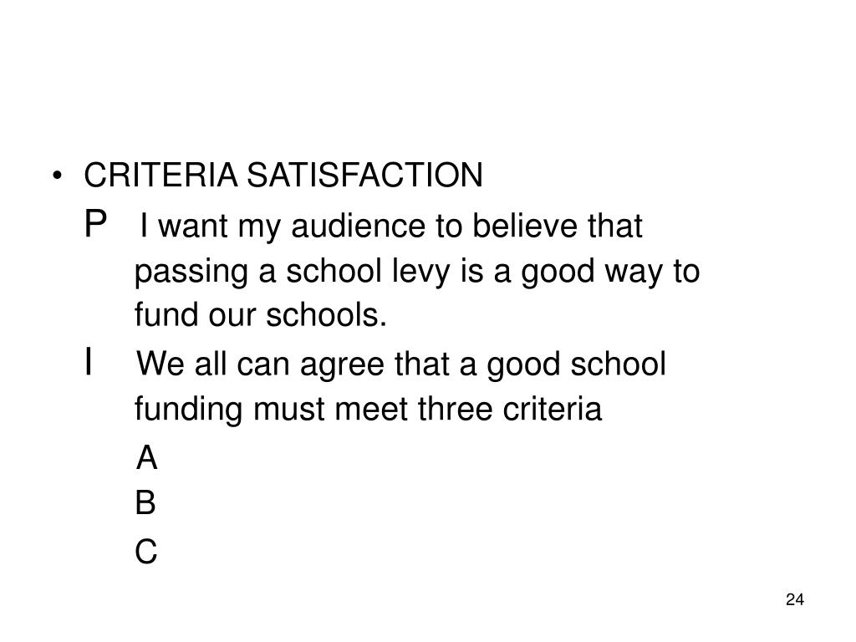Click the line 'passing a school levy'
This screenshot has width=856, height=642.
[x=417, y=272]
